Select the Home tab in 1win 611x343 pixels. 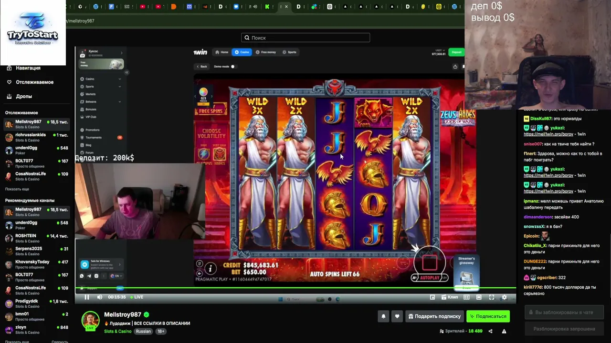click(222, 52)
